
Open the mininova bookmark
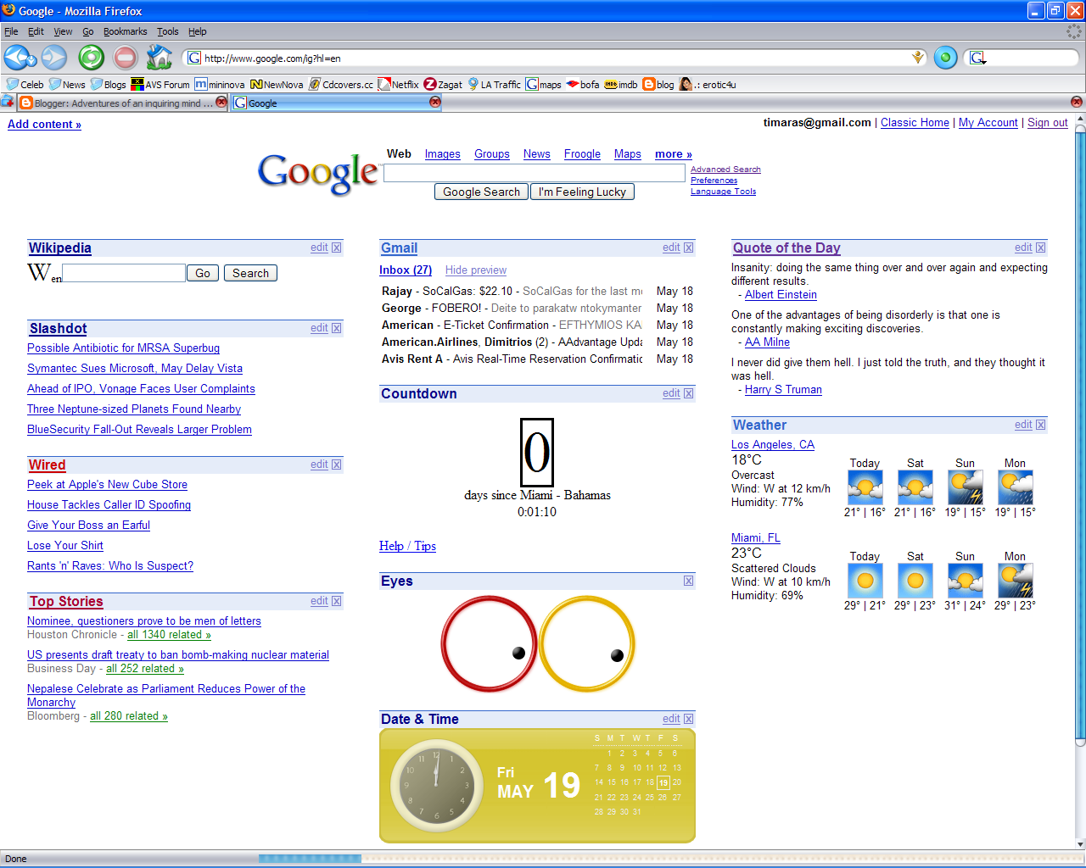pos(220,84)
